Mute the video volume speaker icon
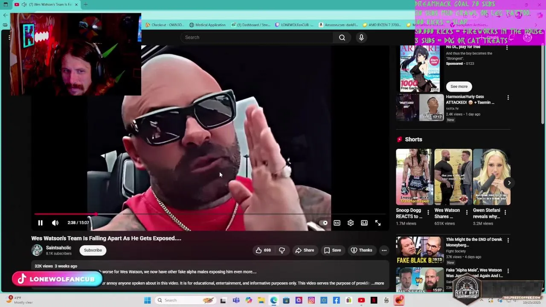 click(55, 223)
